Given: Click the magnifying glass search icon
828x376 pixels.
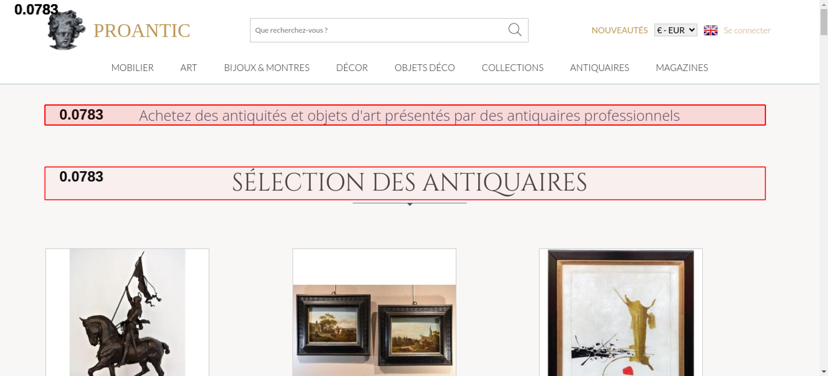Looking at the screenshot, I should pos(515,30).
